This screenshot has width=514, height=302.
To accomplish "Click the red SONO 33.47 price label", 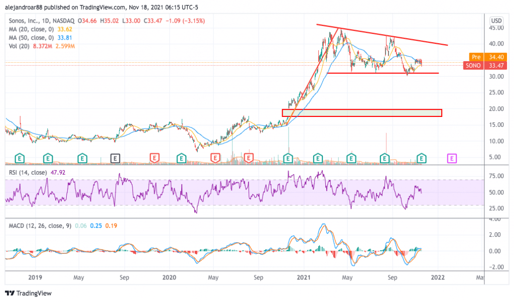I will 485,66.
